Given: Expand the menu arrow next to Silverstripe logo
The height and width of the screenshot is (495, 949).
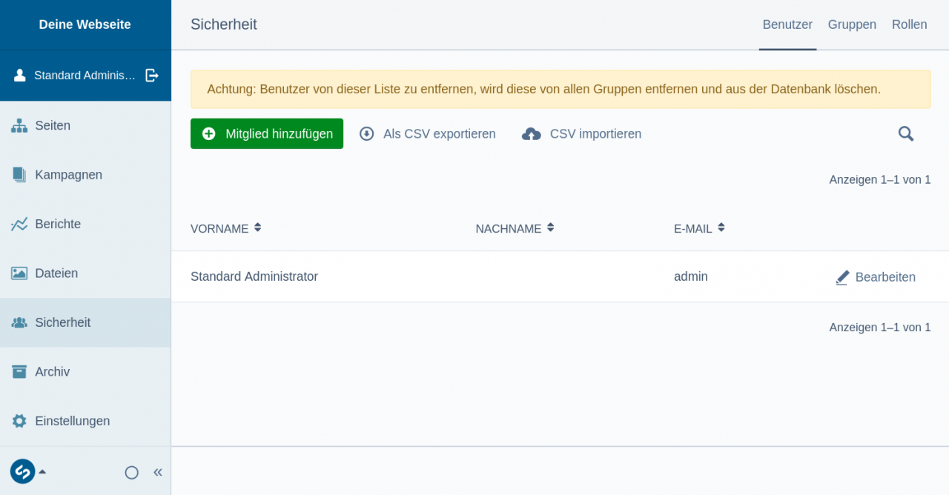Looking at the screenshot, I should point(42,471).
